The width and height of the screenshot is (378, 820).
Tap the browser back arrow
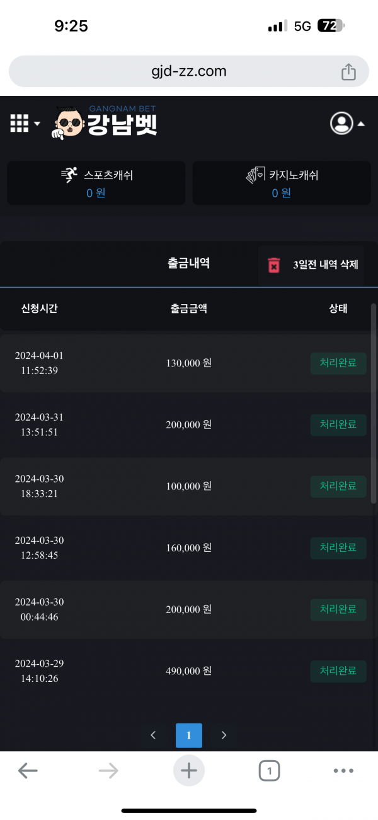(28, 770)
